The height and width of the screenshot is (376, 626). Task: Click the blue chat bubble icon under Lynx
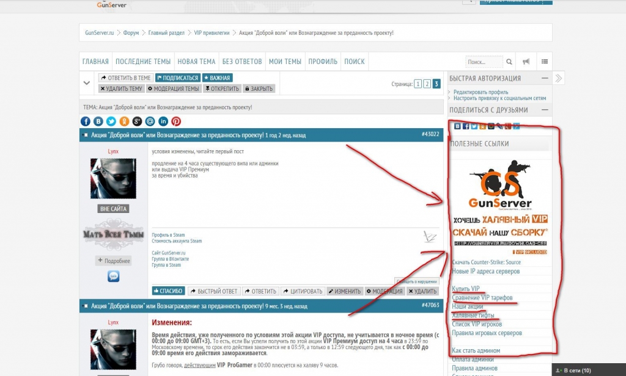113,277
